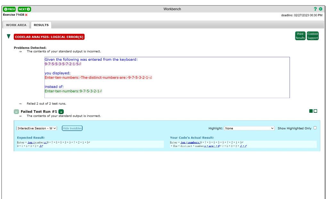Open Content Support

(x=312, y=35)
